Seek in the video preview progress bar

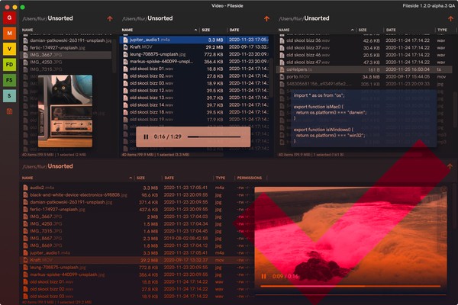(x=350, y=287)
